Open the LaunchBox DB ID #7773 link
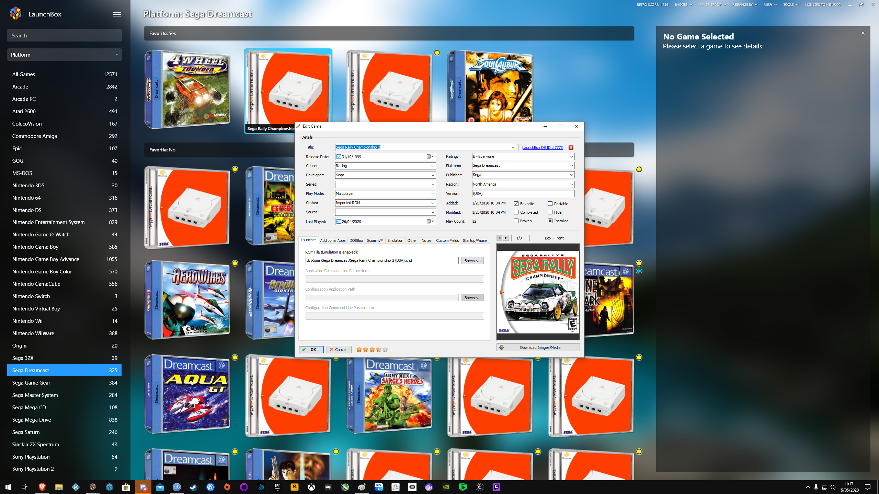This screenshot has height=494, width=879. tap(542, 148)
